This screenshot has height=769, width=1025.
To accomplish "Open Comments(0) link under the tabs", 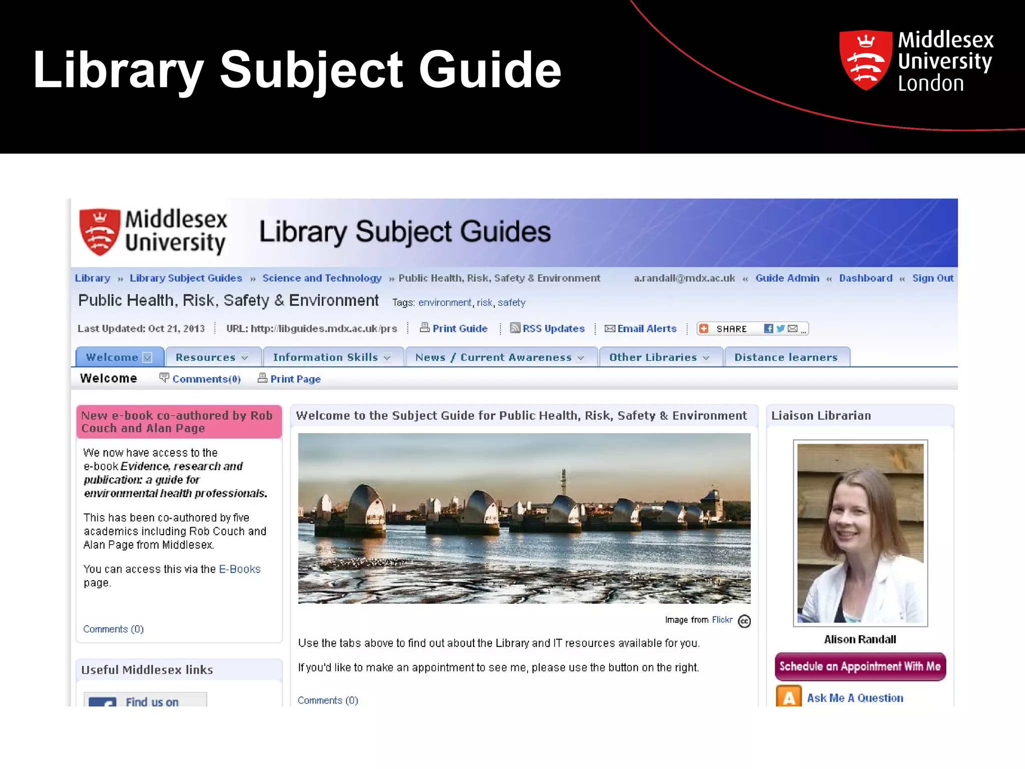I will (207, 379).
